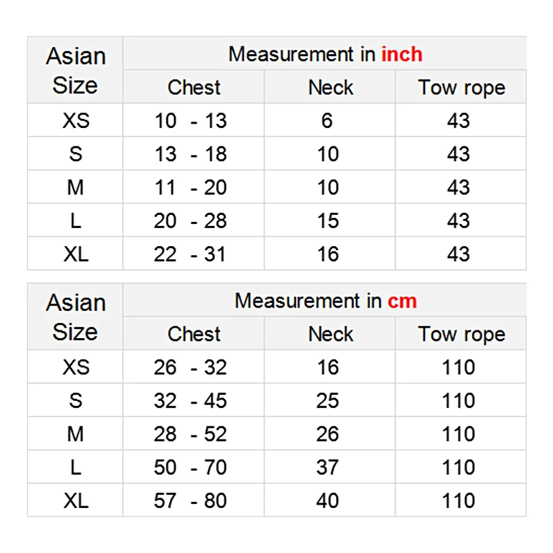
Task: Select neck value 6 for XS
Action: (327, 121)
